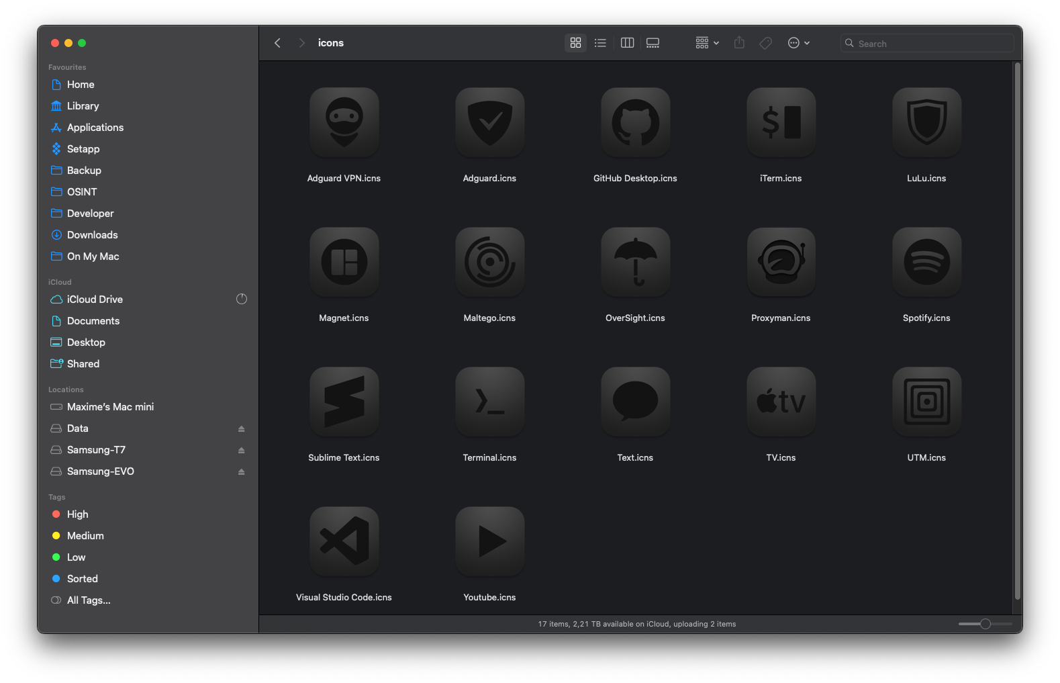The height and width of the screenshot is (683, 1060).
Task: Select the GitHub Desktop.icns icon
Action: point(635,123)
